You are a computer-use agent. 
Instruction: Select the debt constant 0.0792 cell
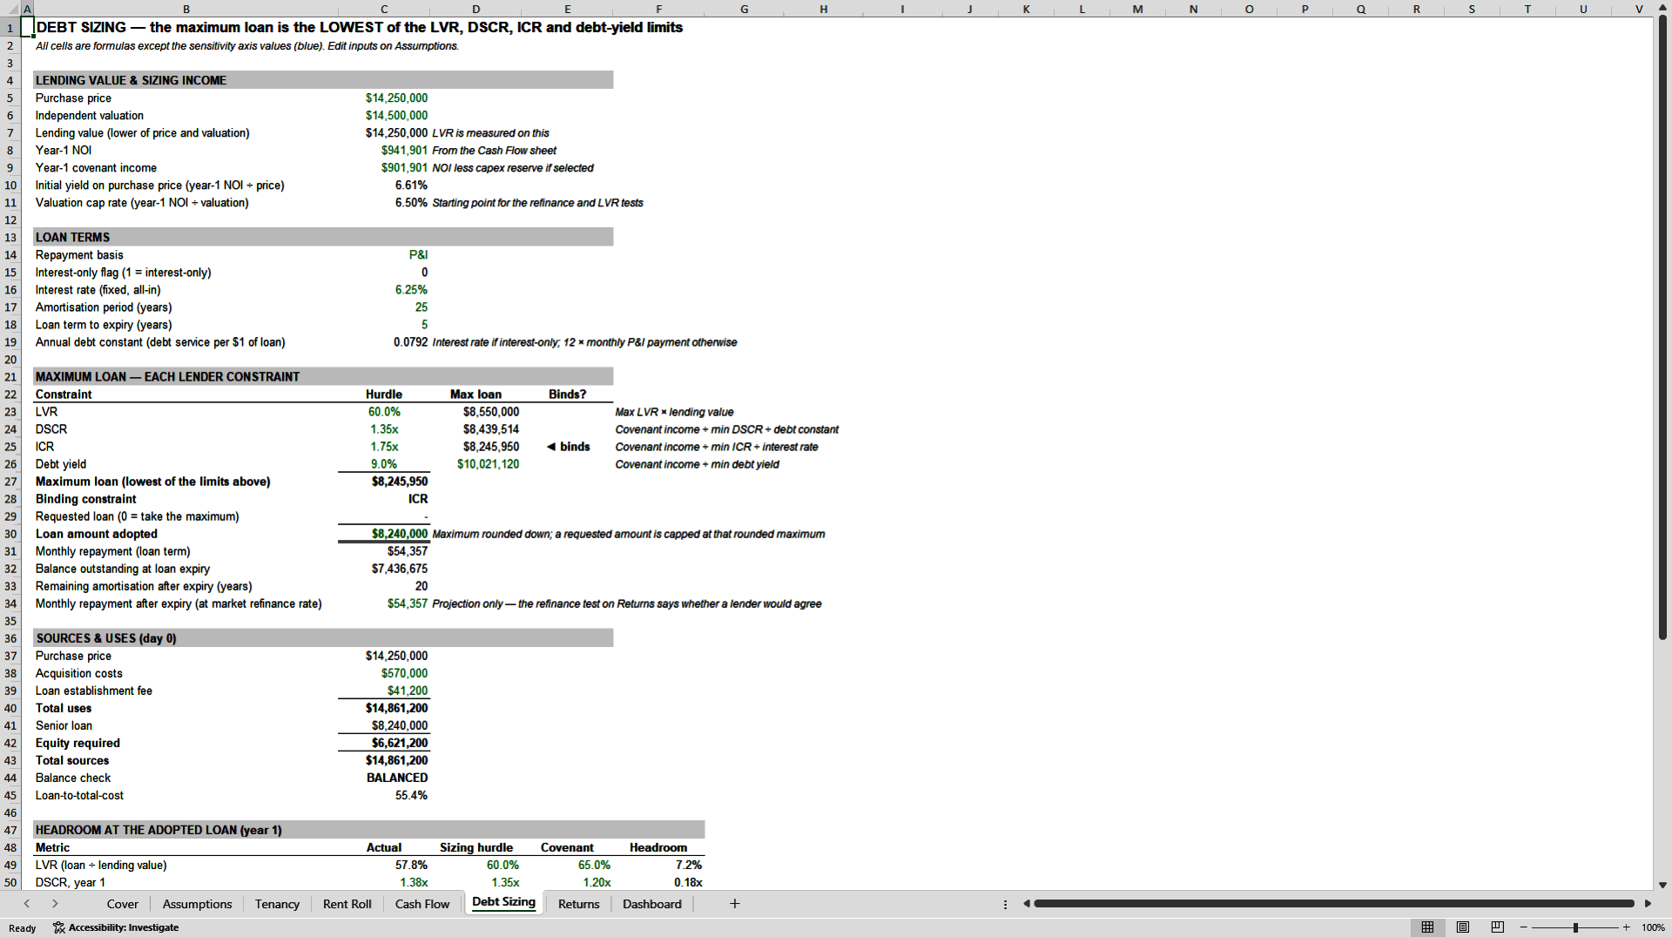[x=384, y=342]
